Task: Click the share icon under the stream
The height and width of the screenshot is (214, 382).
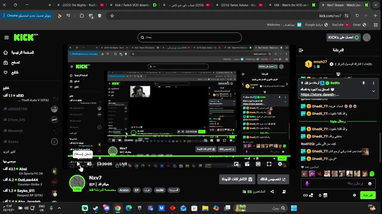Action: pos(272,192)
